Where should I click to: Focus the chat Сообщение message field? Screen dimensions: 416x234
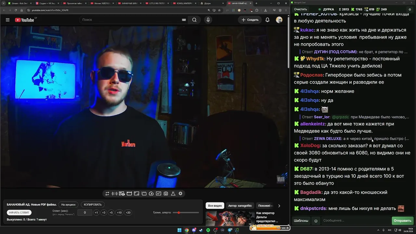coord(356,221)
